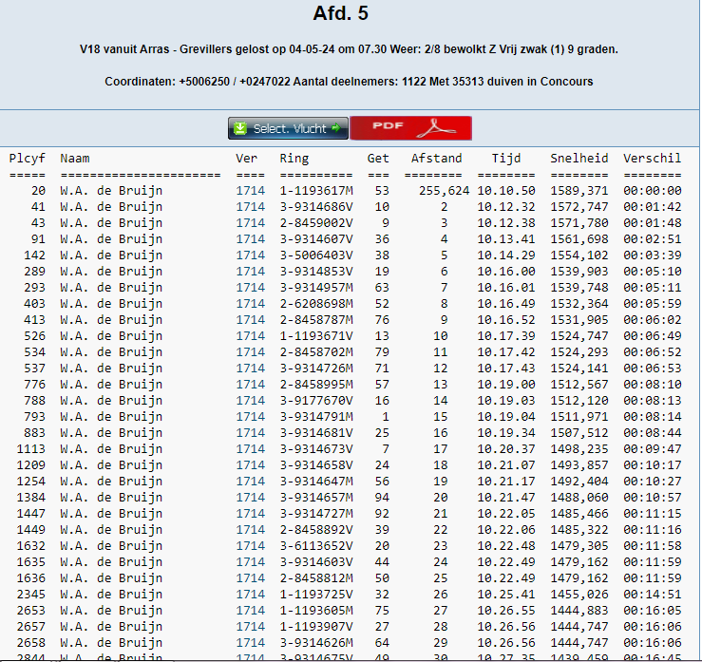The height and width of the screenshot is (662, 702).
Task: Open the red PDF export button
Action: pyautogui.click(x=410, y=128)
